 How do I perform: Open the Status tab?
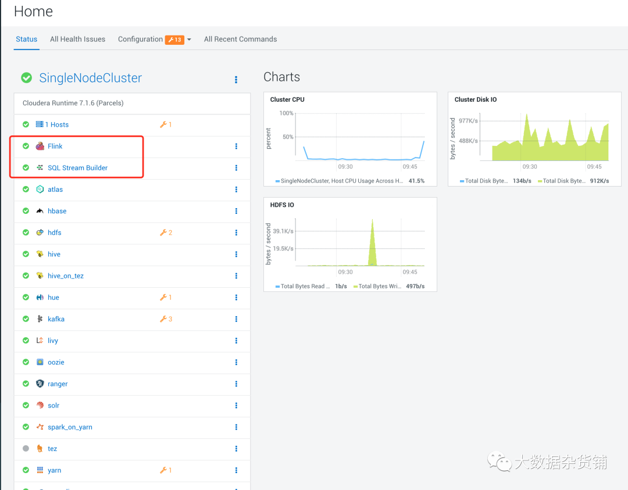[26, 39]
